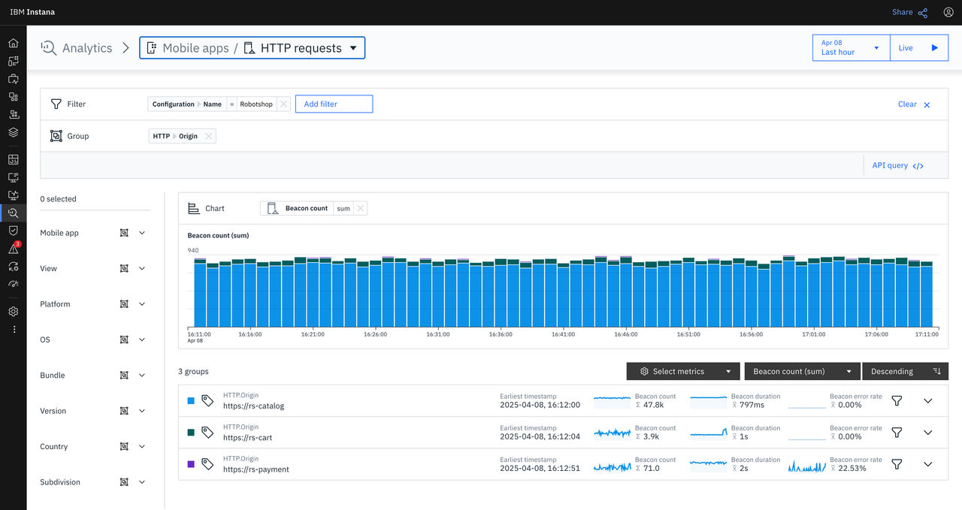Click the Add filter button

tap(334, 104)
